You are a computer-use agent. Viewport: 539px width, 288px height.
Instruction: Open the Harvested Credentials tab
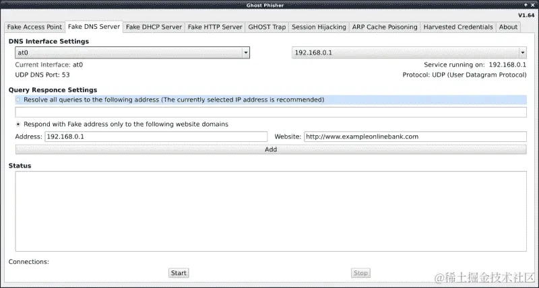pos(458,27)
